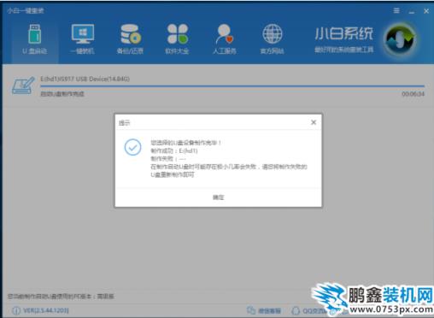Click the USB drive icon above U盘启动
Viewport: 434px width, 318px height.
click(x=35, y=34)
